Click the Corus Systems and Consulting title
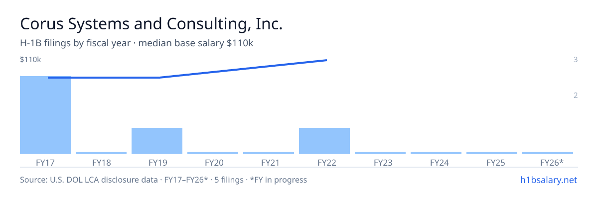Viewport: 598px width, 199px height. coord(151,24)
